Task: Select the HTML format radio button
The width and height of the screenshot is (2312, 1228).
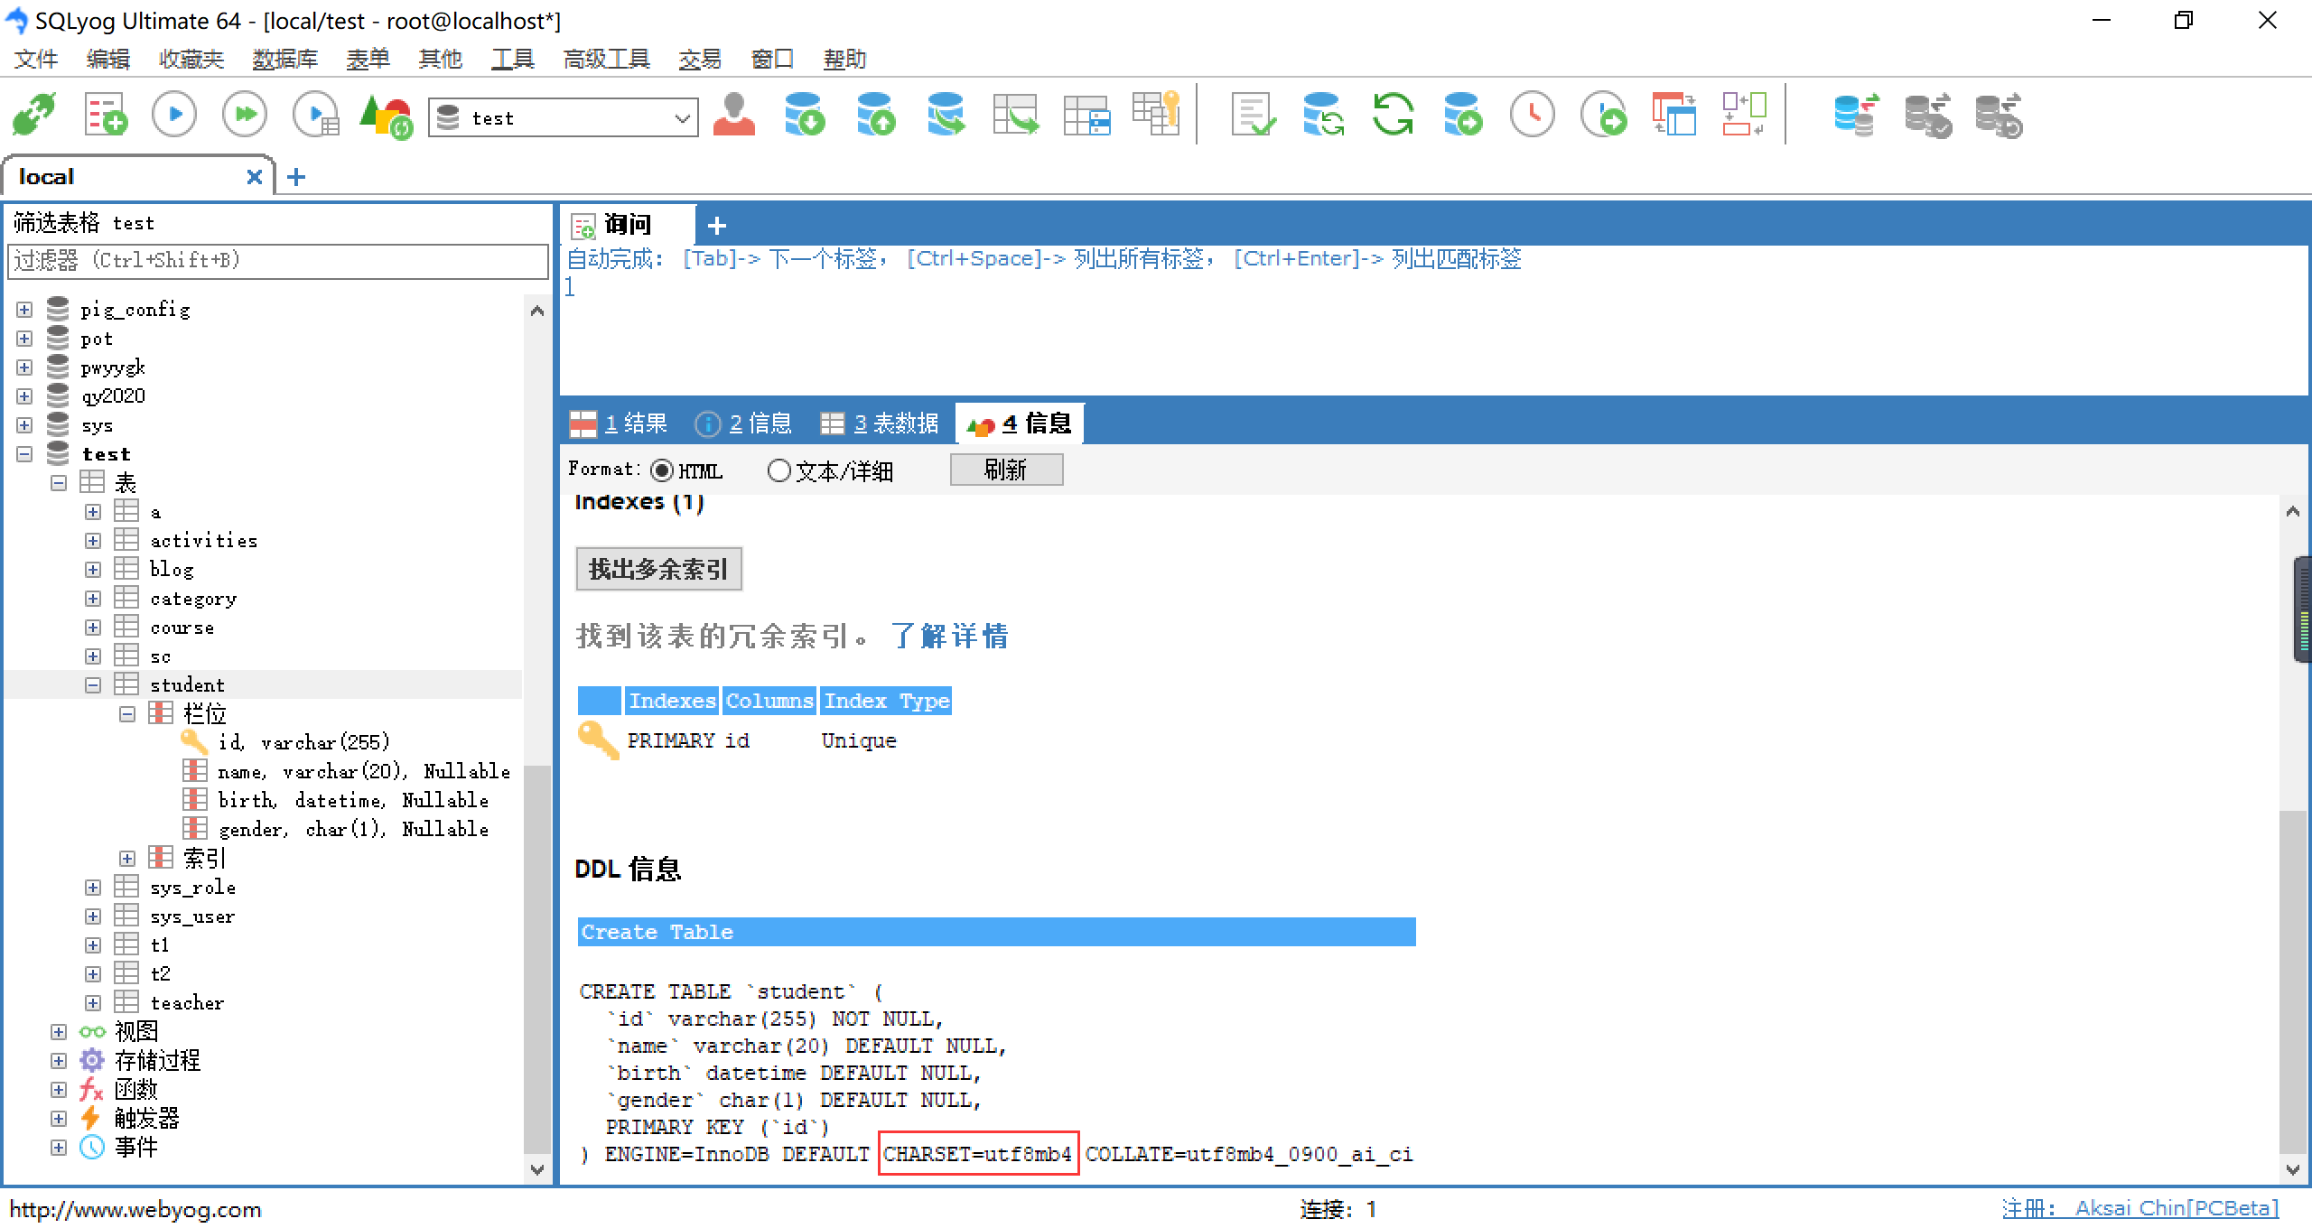Action: (662, 470)
